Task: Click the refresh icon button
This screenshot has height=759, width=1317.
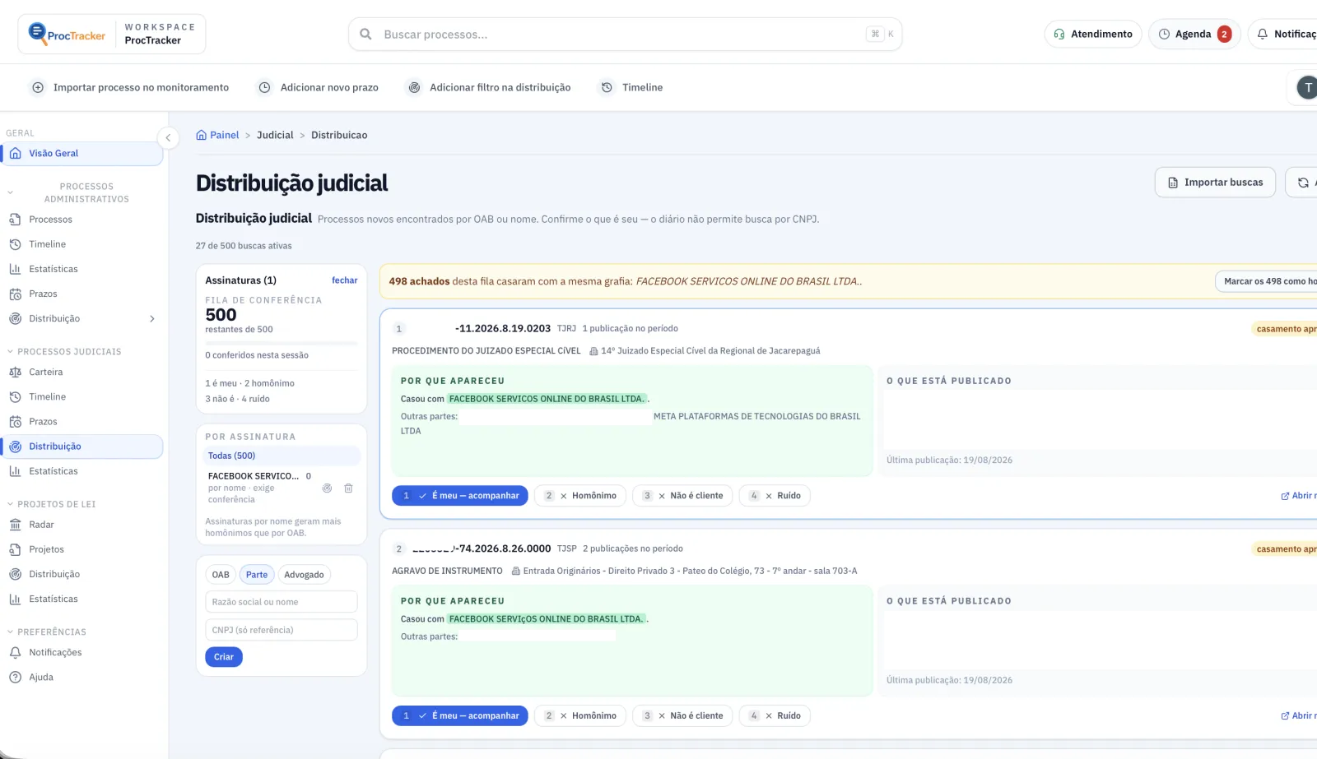Action: point(1302,183)
